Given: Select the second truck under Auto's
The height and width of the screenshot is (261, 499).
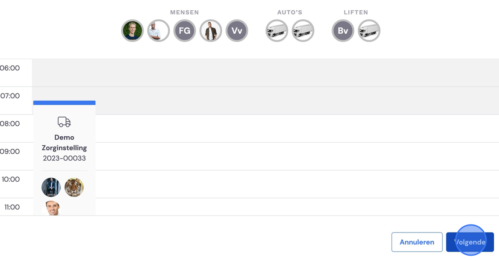Looking at the screenshot, I should pyautogui.click(x=303, y=31).
